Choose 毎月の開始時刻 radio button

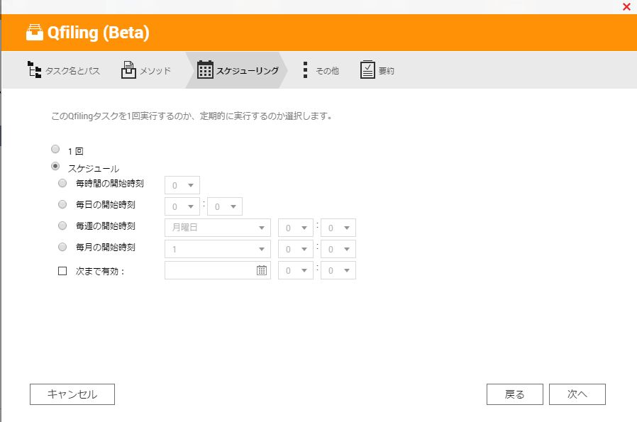click(62, 247)
